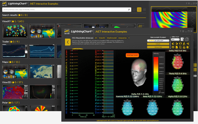This screenshot has height=124, width=198.
Task: Click the export document download icon
Action: (x=177, y=47)
